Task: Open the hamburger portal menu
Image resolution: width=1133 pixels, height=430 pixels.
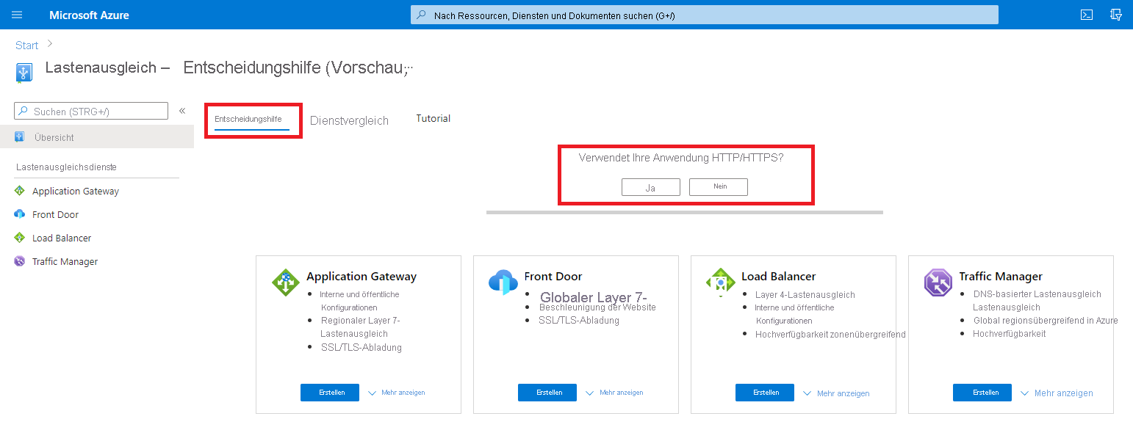Action: click(x=17, y=15)
